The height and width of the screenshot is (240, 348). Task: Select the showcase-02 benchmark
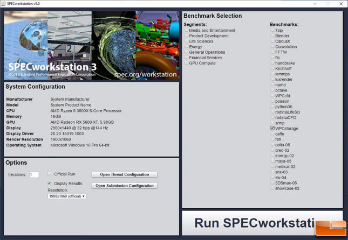(x=272, y=188)
